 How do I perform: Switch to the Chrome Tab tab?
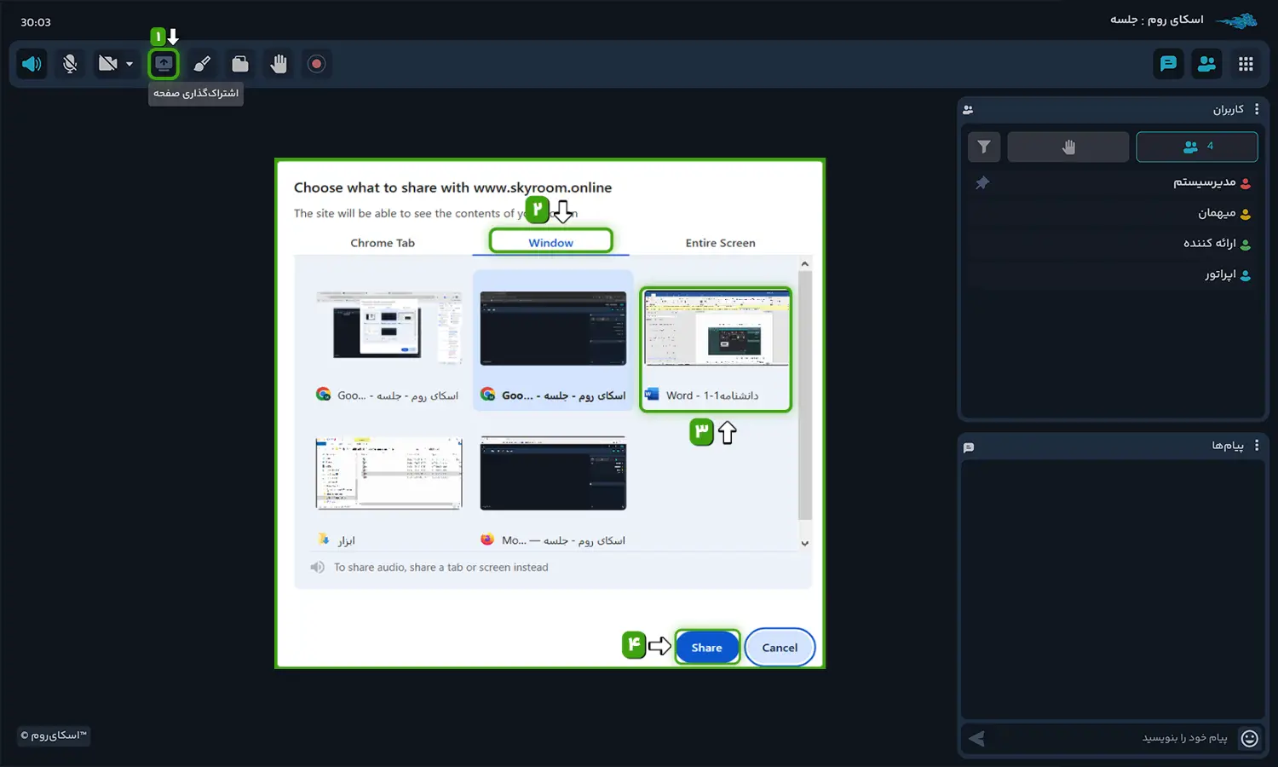[383, 243]
